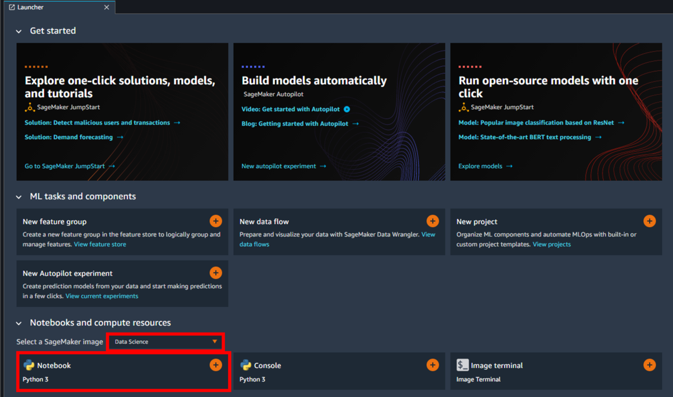673x397 pixels.
Task: Go to SageMaker JumpStart link
Action: (70, 166)
